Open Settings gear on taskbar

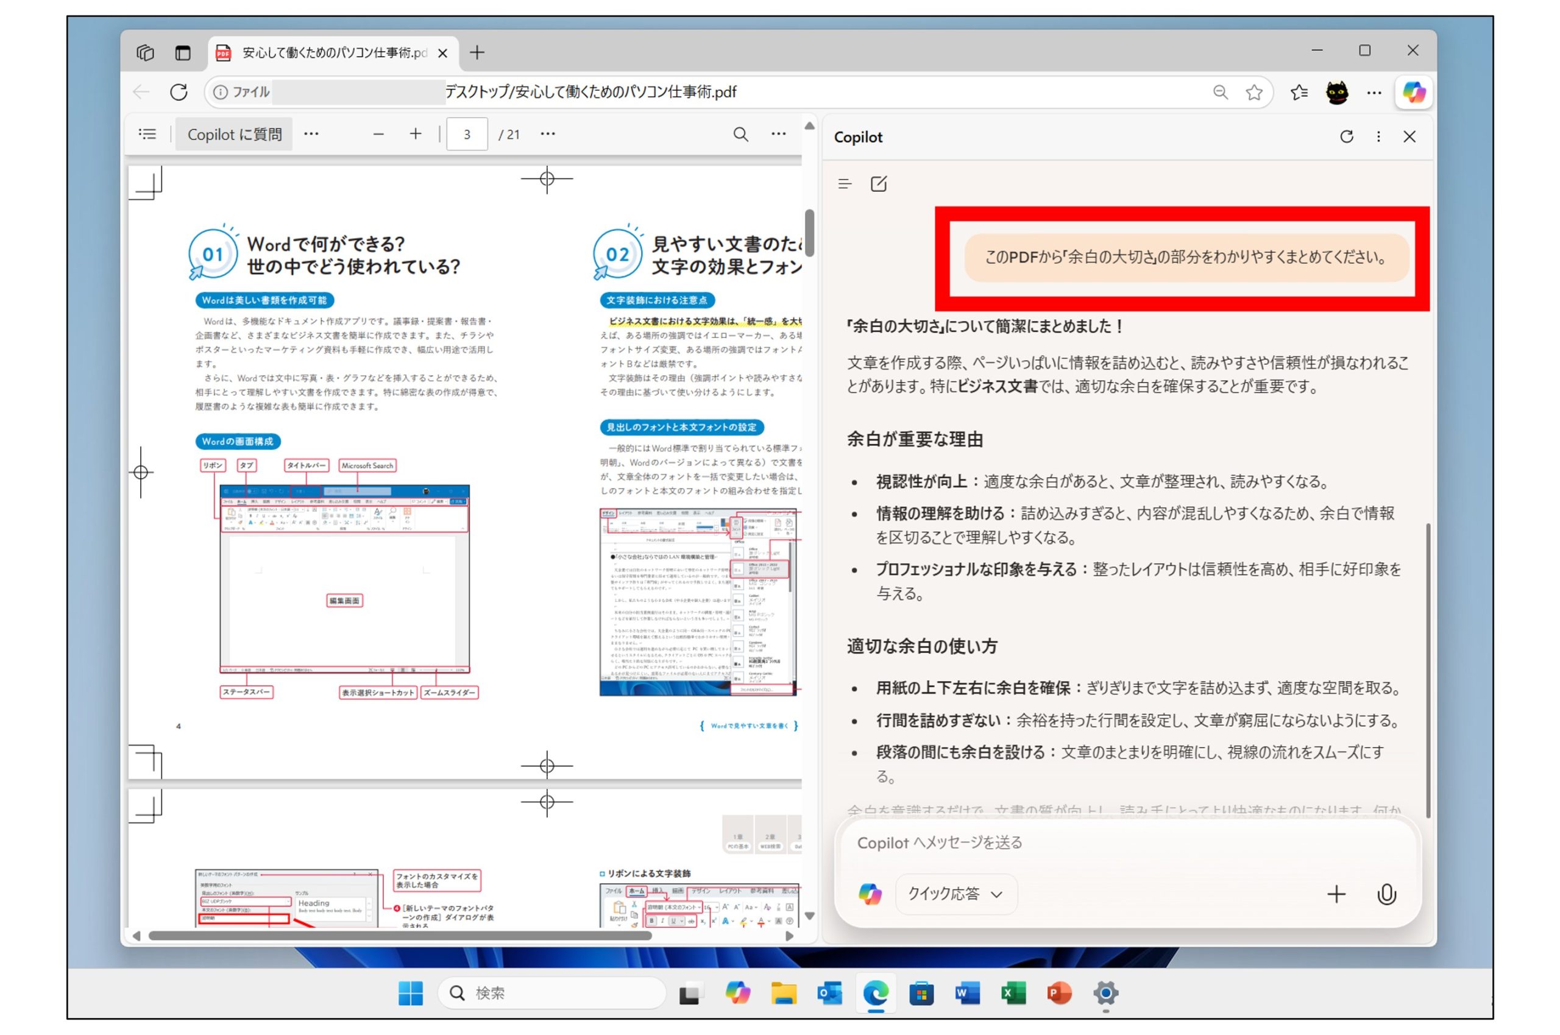pyautogui.click(x=1105, y=993)
